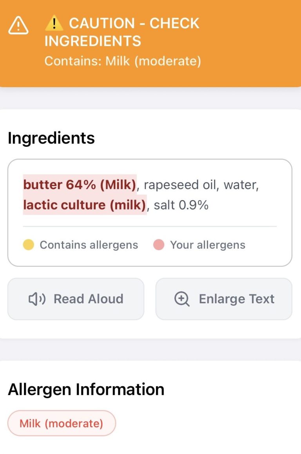Click the Ingredients section heading
The width and height of the screenshot is (301, 454).
[x=51, y=138]
